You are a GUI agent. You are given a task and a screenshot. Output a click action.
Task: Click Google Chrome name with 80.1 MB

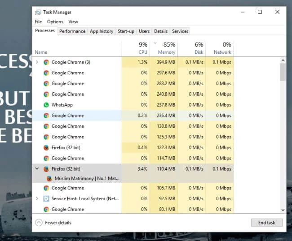coord(68,210)
